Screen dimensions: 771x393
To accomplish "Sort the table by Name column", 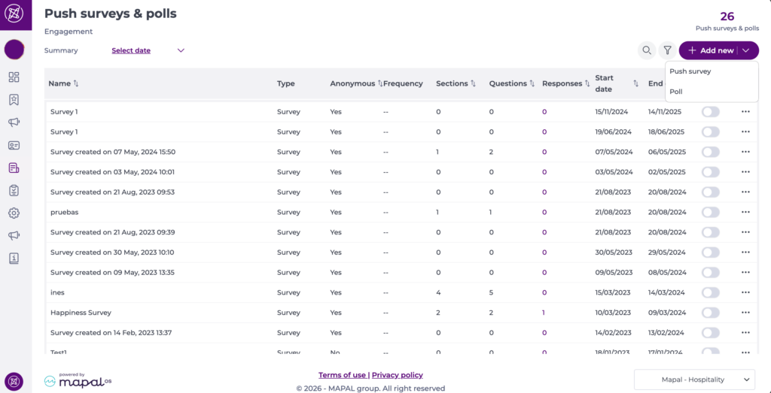I will pyautogui.click(x=75, y=83).
